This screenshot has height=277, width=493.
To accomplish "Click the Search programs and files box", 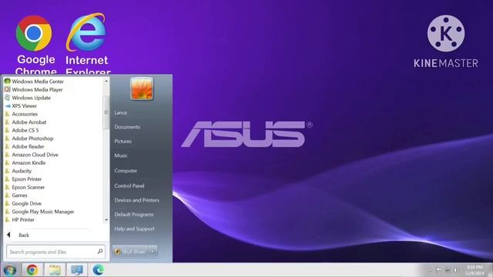I will coord(55,252).
